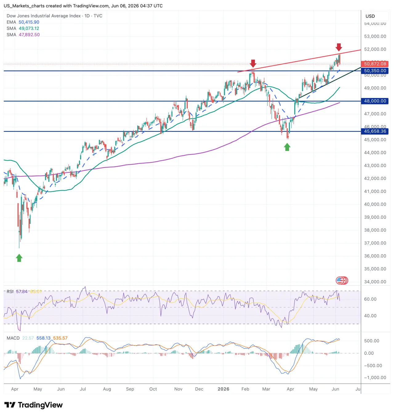Click the red 50,872.08 current price label

pyautogui.click(x=375, y=64)
